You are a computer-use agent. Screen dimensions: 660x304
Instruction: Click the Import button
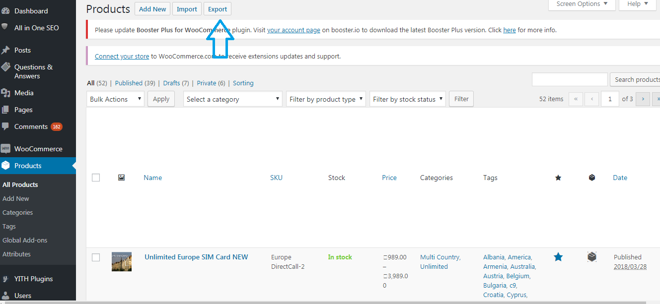187,9
